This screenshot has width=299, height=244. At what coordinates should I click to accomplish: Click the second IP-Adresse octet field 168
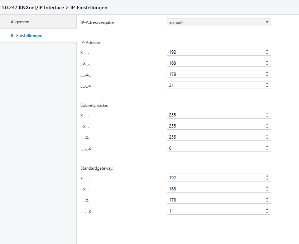point(215,63)
